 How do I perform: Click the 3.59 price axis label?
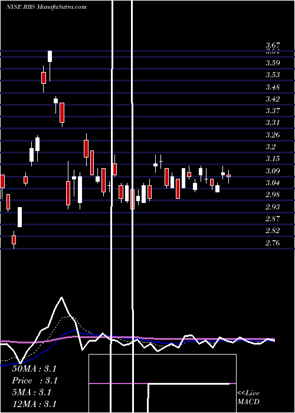point(273,63)
